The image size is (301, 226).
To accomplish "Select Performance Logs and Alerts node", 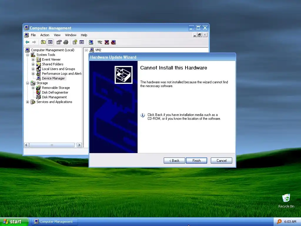I will coord(62,74).
